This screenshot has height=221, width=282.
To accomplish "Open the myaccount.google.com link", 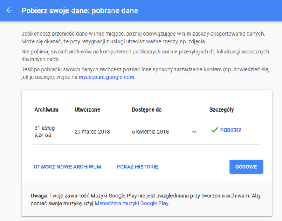I will [x=106, y=77].
